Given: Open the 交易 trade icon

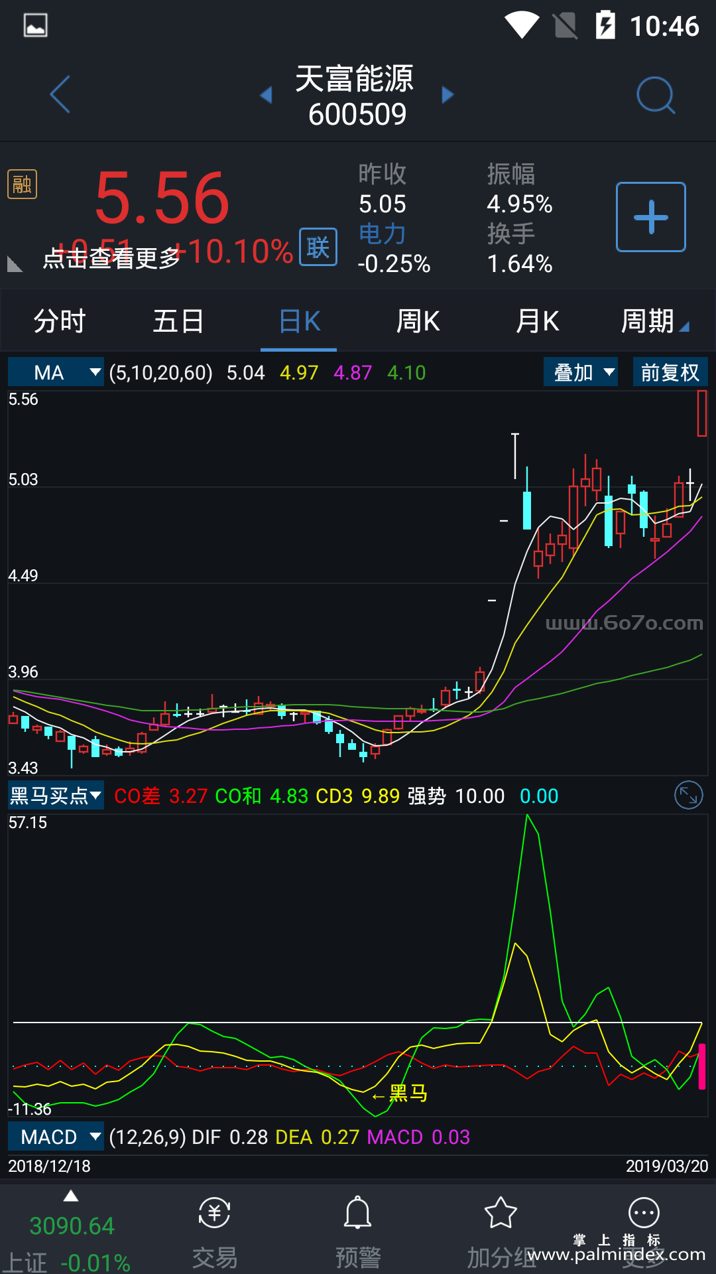Looking at the screenshot, I should tap(215, 1213).
